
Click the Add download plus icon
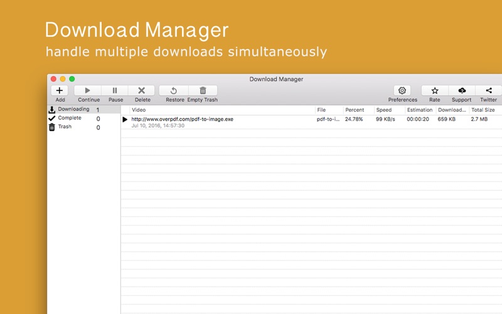pos(60,90)
